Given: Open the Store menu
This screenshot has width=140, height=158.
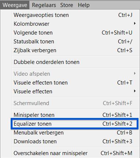Looking at the screenshot, I should click(x=67, y=5).
